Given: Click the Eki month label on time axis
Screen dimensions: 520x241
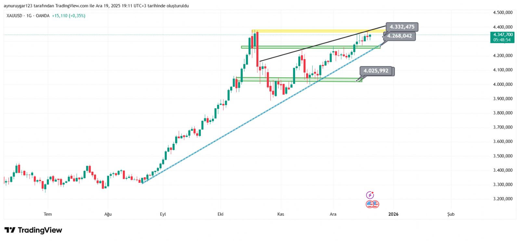Looking at the screenshot, I should tap(220, 214).
